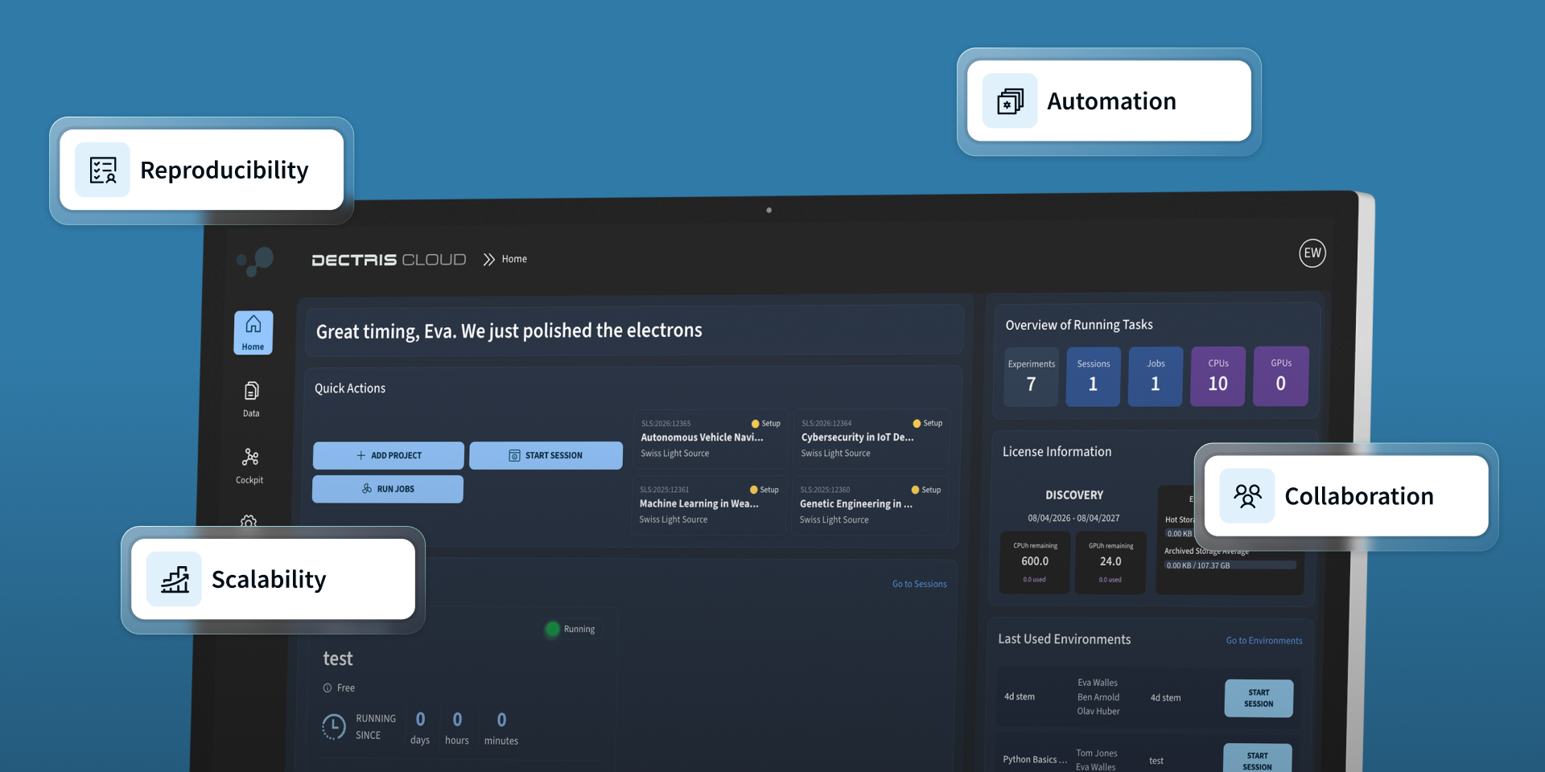Select the Jobs 1 tile
The image size is (1545, 772).
[x=1156, y=376]
